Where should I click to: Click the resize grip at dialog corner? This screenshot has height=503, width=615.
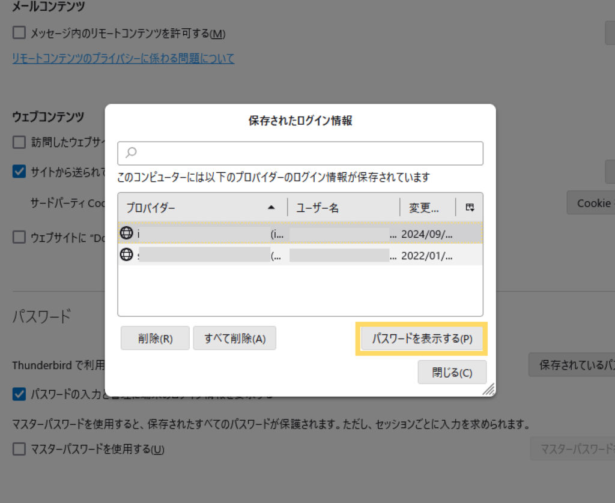coord(489,390)
